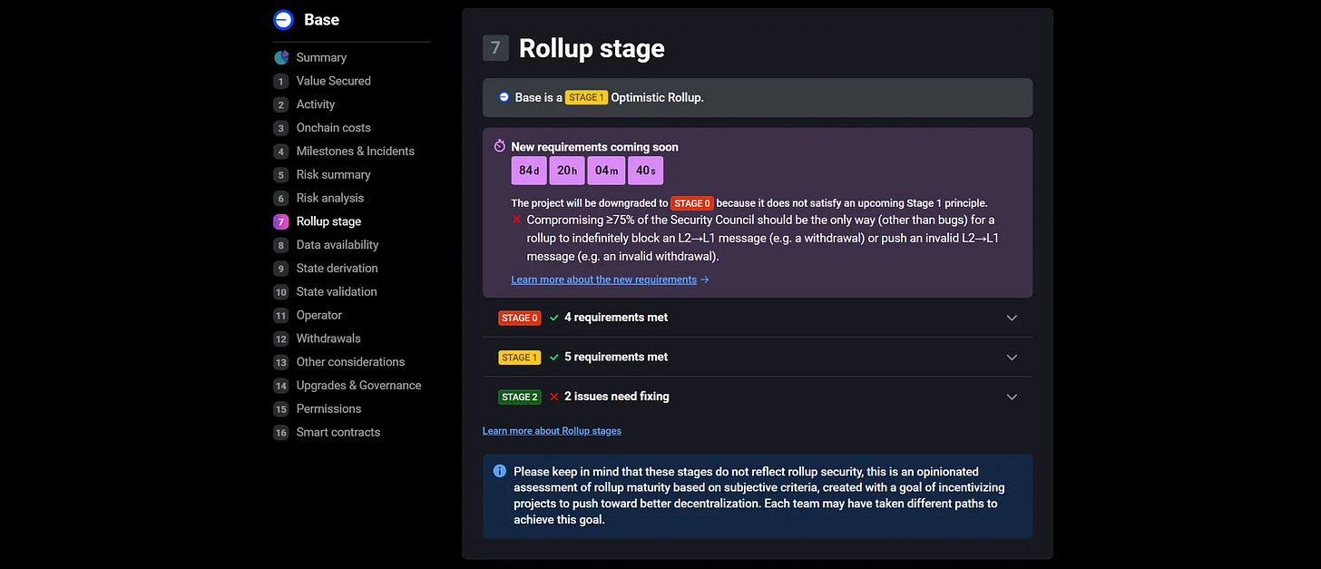Click the '2 issues need fixing' text
The height and width of the screenshot is (569, 1321).
[617, 397]
